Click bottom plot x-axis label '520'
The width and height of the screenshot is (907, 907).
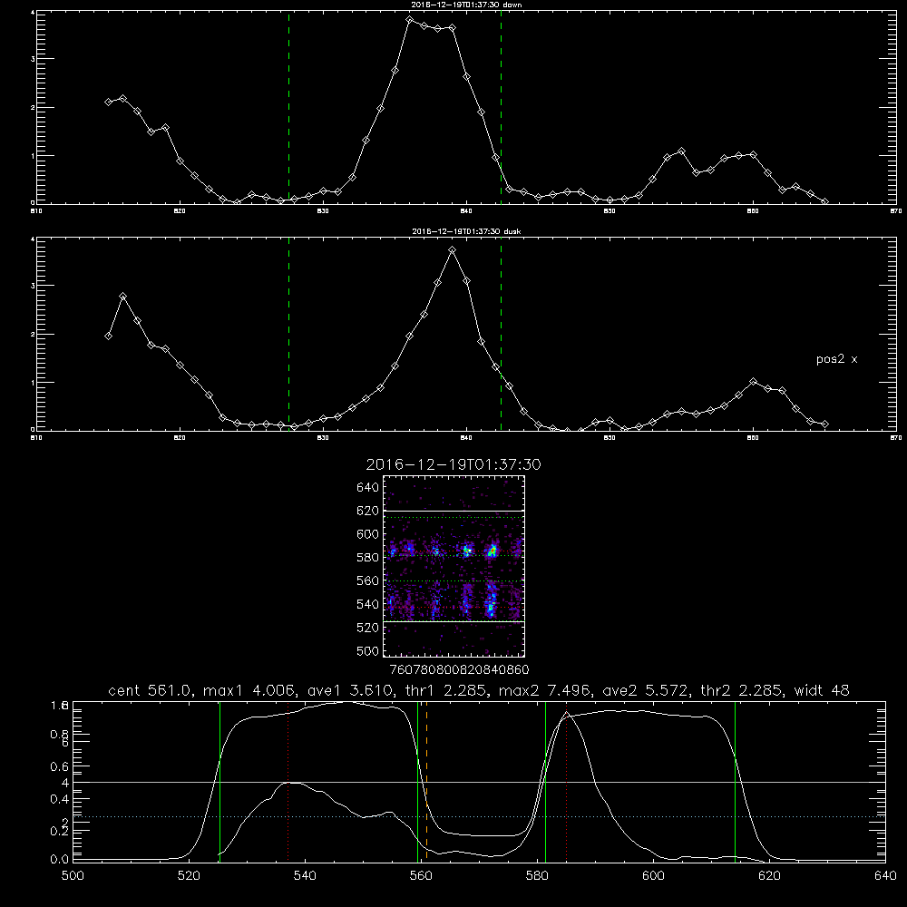[x=189, y=875]
